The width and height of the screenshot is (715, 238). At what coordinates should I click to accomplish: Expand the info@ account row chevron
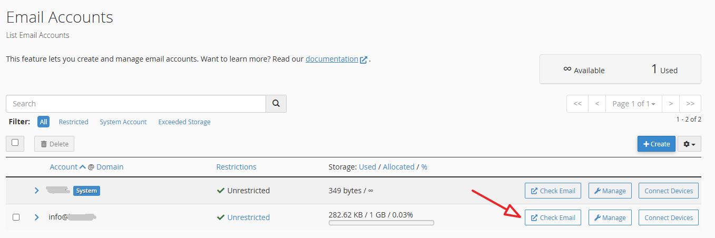coord(36,217)
